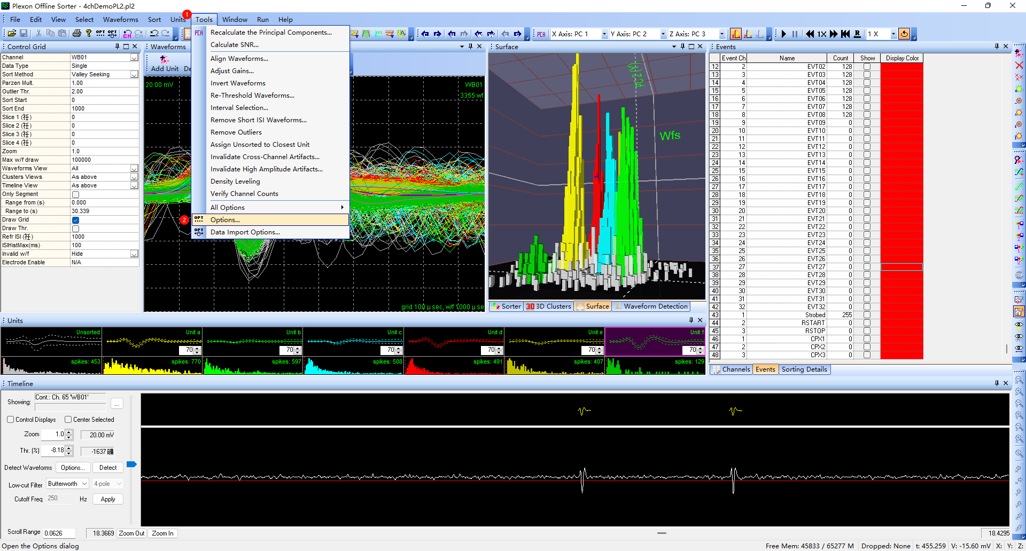
Task: Click the PCA icon beside X Axis
Action: pyautogui.click(x=541, y=34)
